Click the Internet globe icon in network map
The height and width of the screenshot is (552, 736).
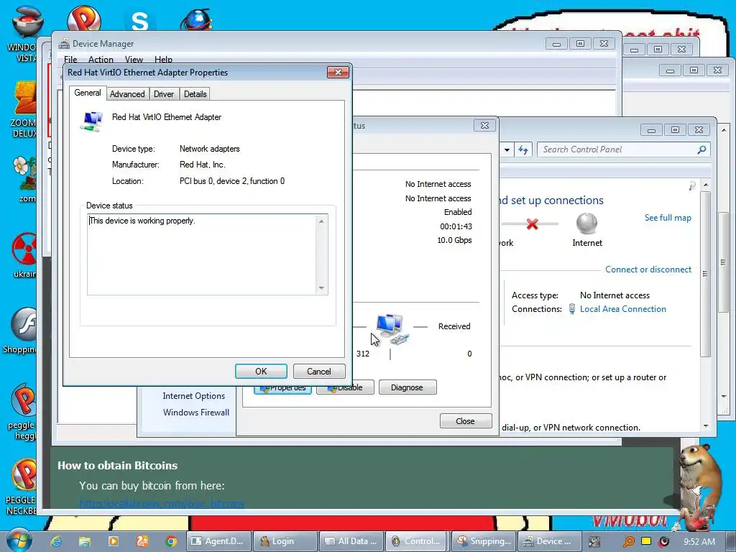tap(586, 224)
